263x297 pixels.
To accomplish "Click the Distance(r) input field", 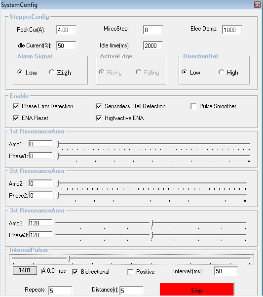I will pyautogui.click(x=131, y=291).
